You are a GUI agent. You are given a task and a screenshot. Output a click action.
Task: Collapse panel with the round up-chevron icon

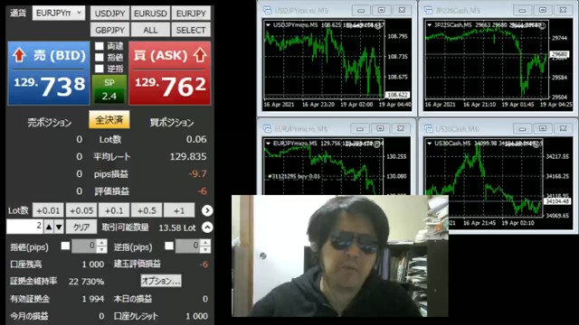point(207,227)
